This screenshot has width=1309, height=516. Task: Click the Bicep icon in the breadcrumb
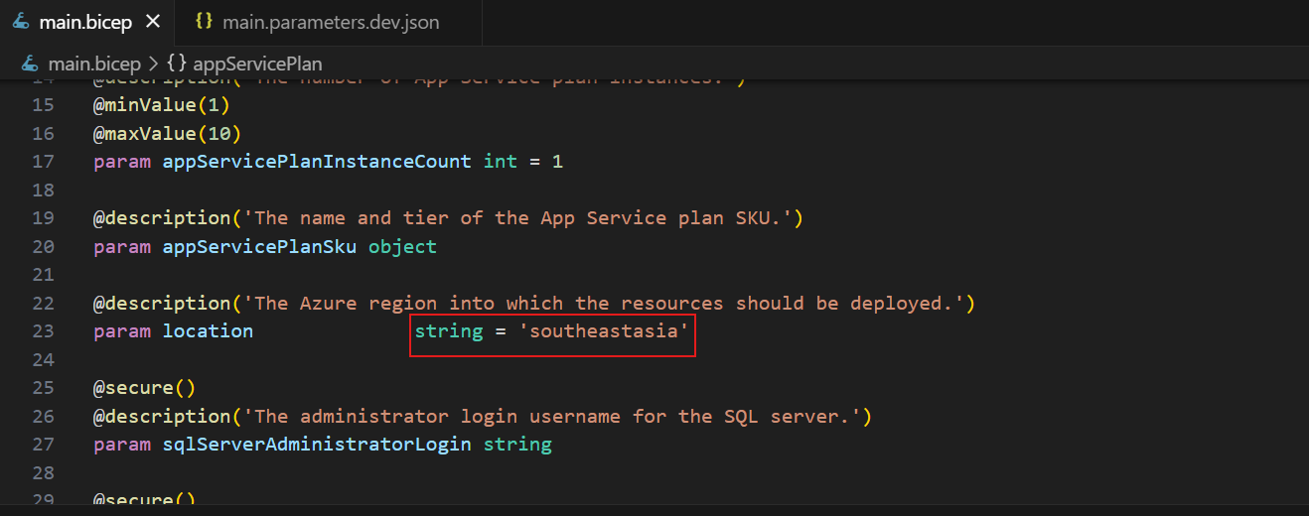pos(30,64)
